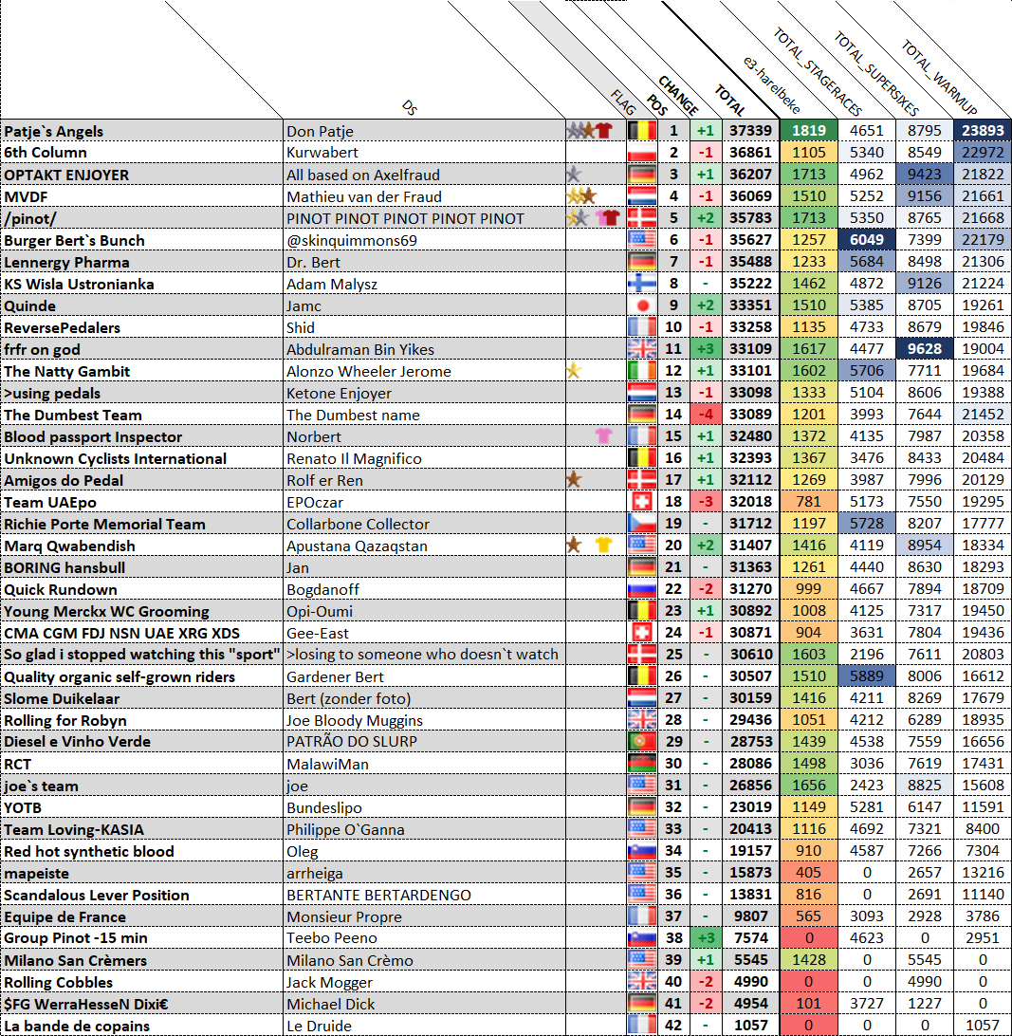Image resolution: width=1012 pixels, height=1036 pixels.
Task: Select the team name YOTB
Action: click(23, 808)
